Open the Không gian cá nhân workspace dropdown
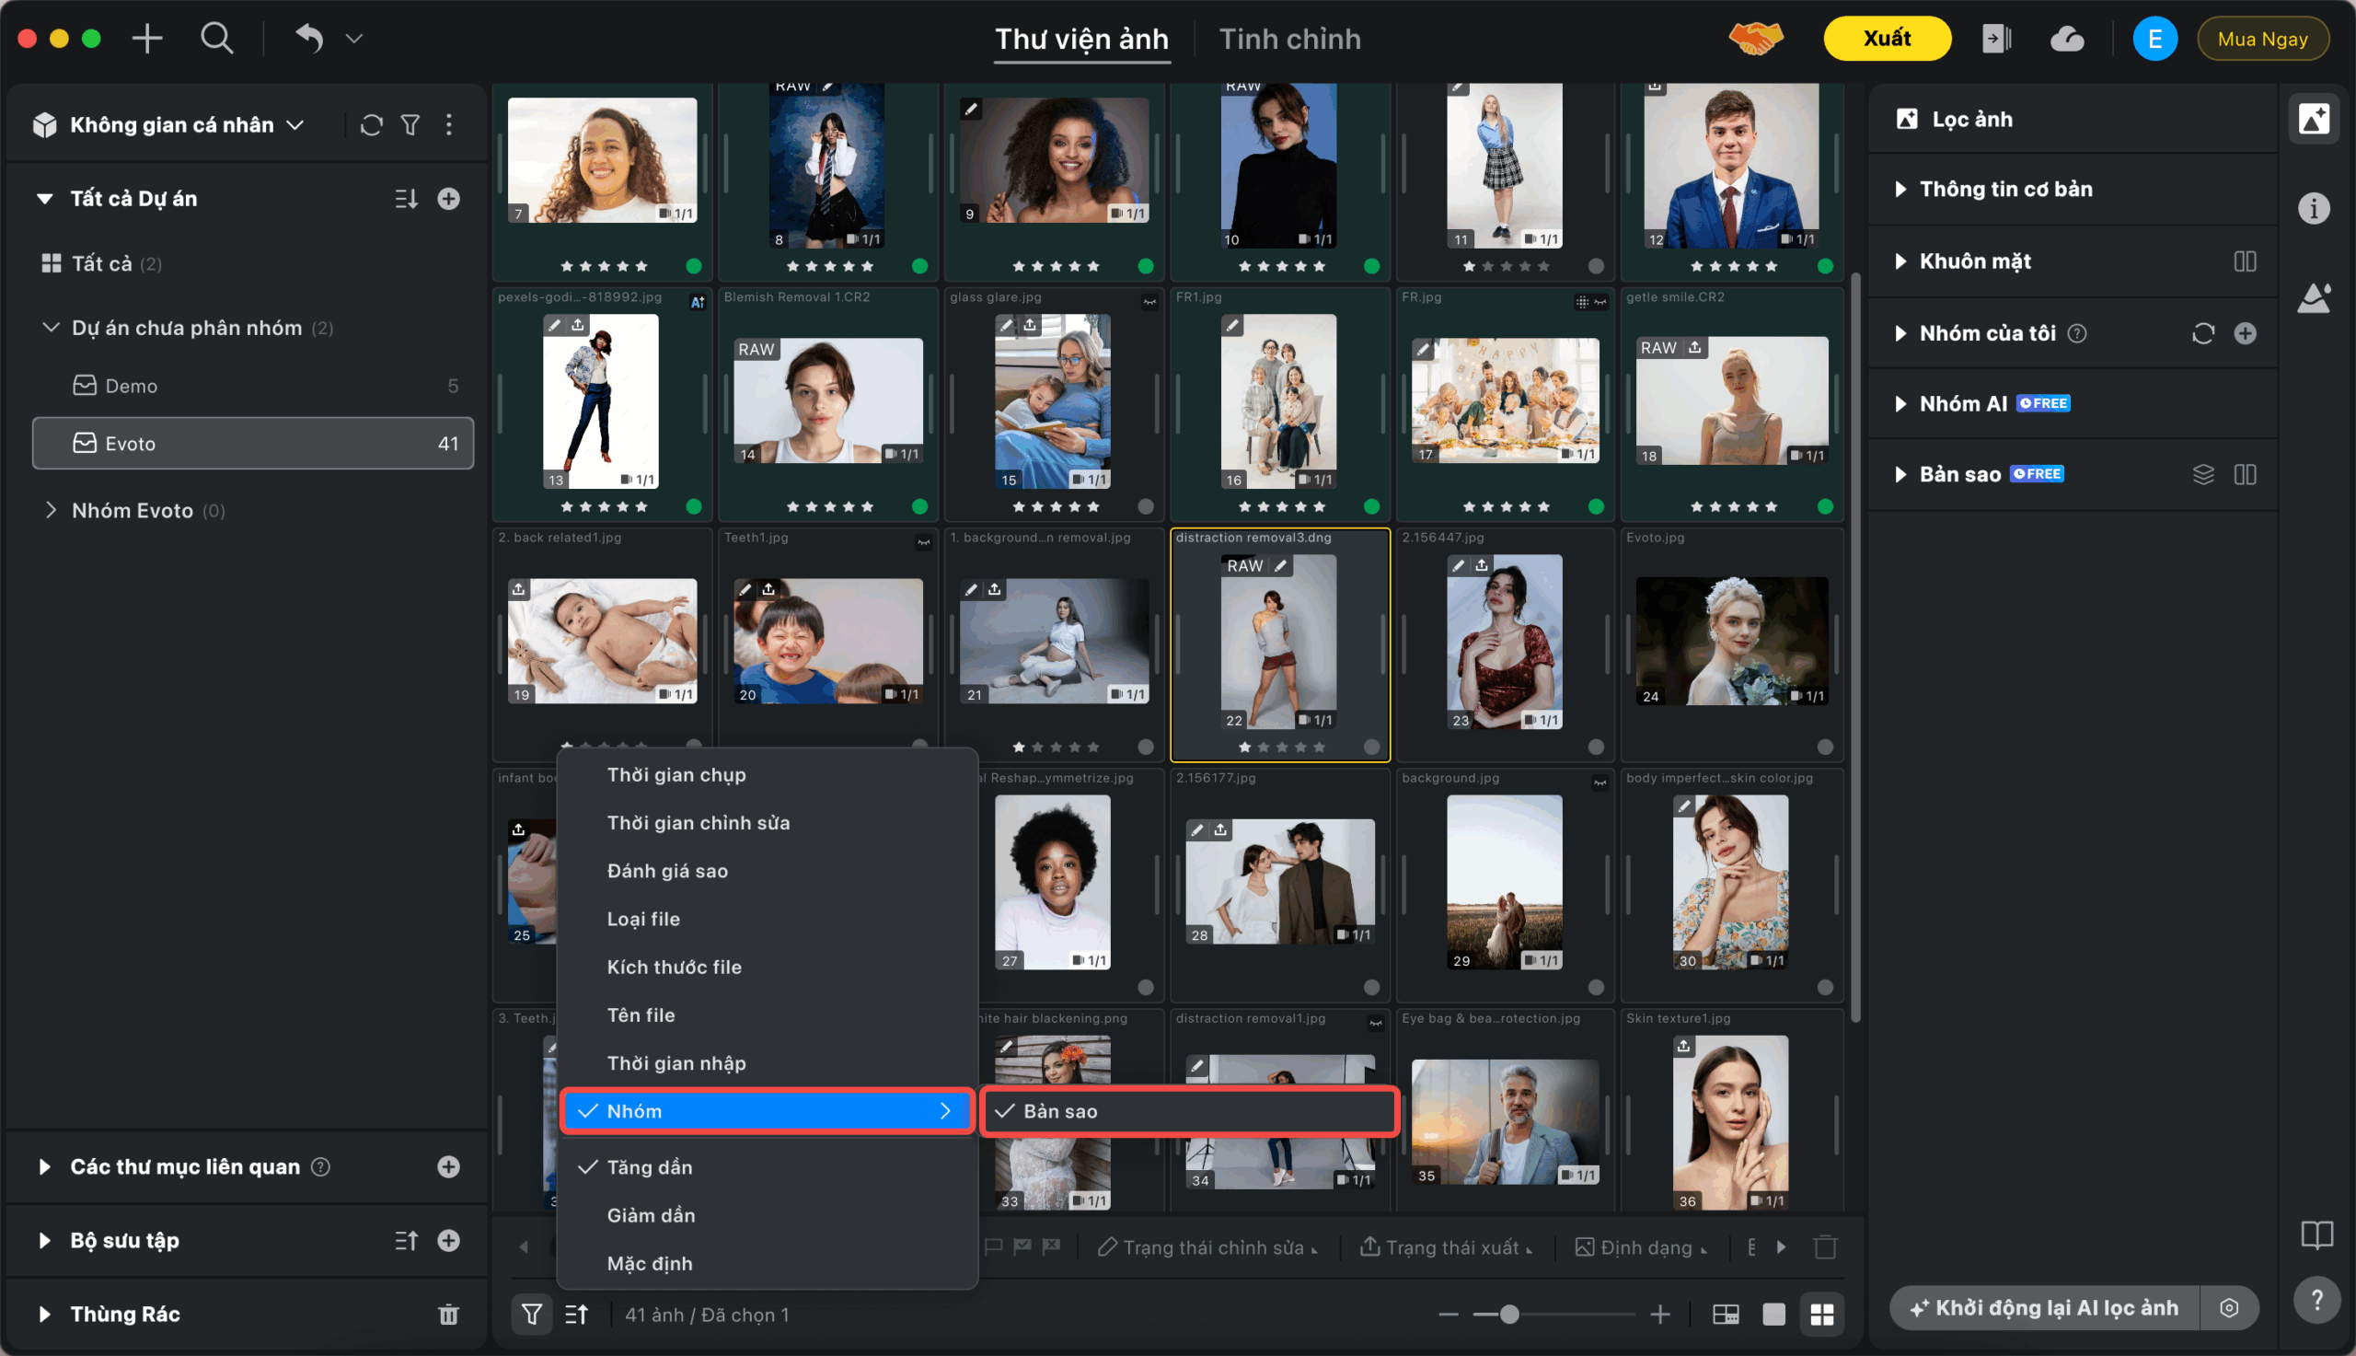The image size is (2356, 1356). (x=186, y=125)
